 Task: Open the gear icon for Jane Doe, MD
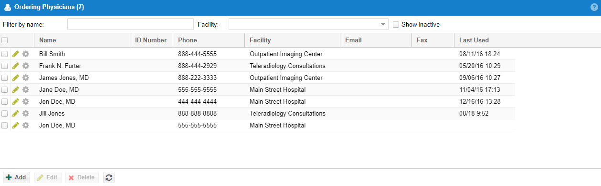(26, 90)
